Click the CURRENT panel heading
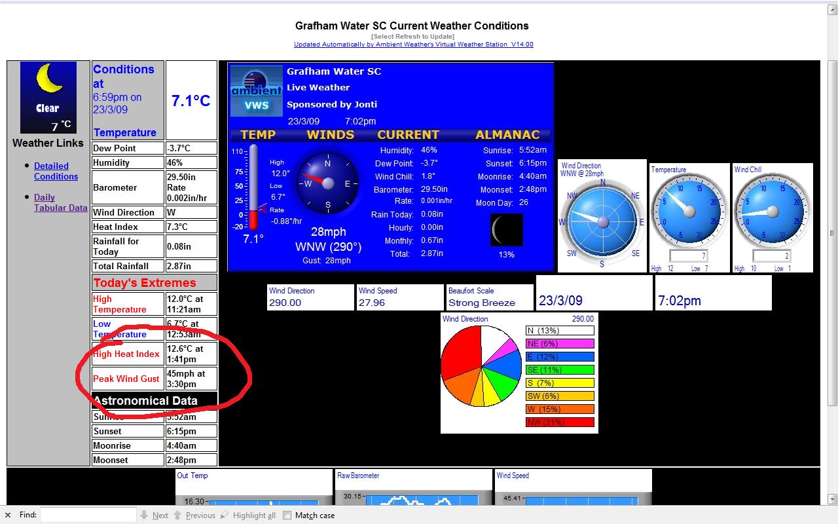The width and height of the screenshot is (838, 524). point(408,134)
